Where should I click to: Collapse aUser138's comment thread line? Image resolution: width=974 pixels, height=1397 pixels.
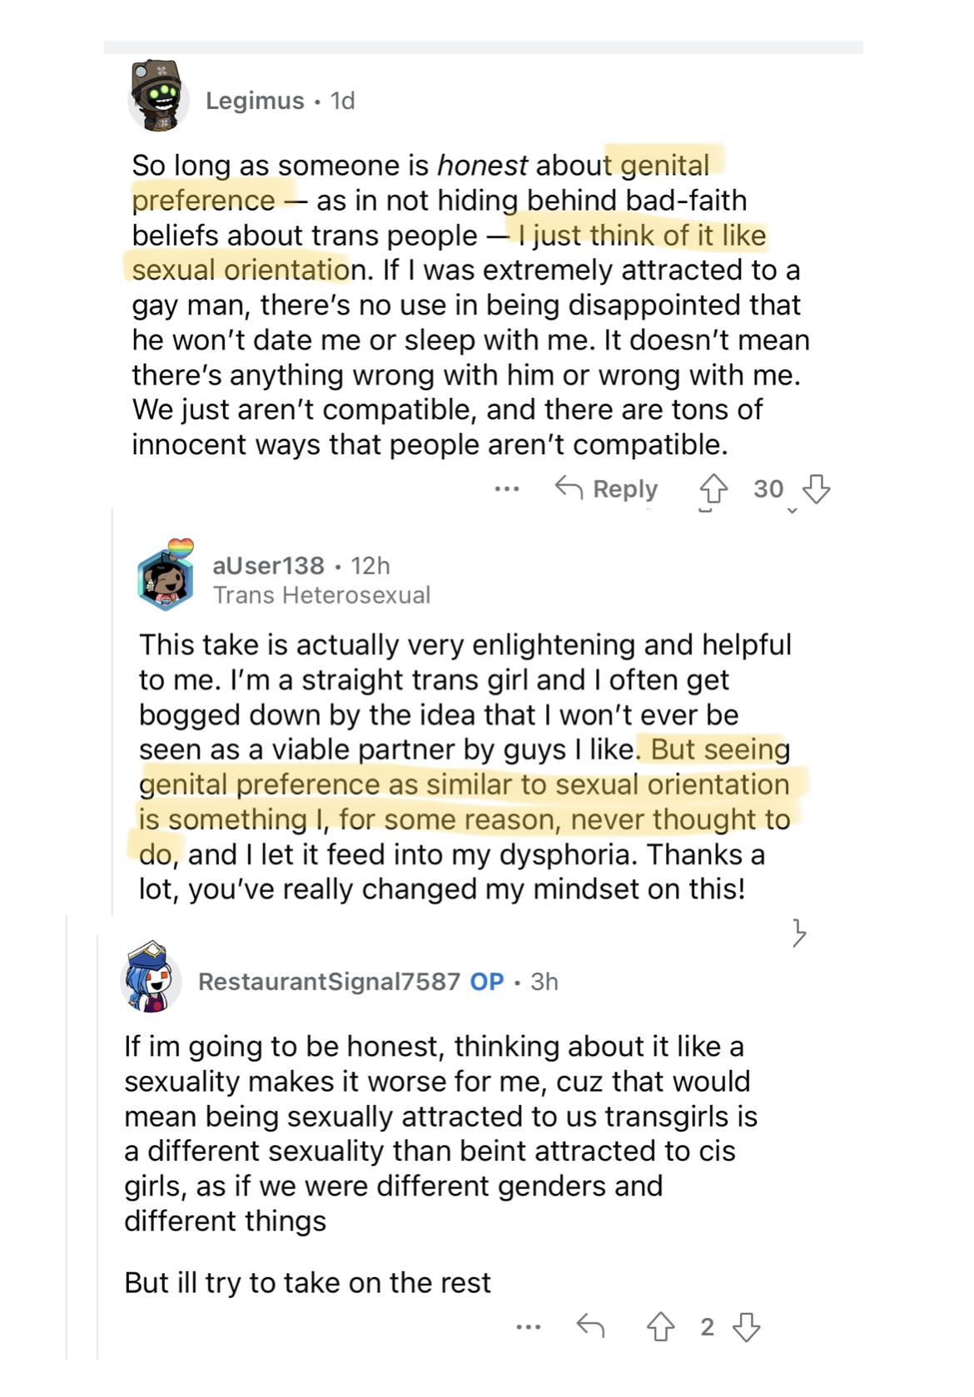point(112,712)
